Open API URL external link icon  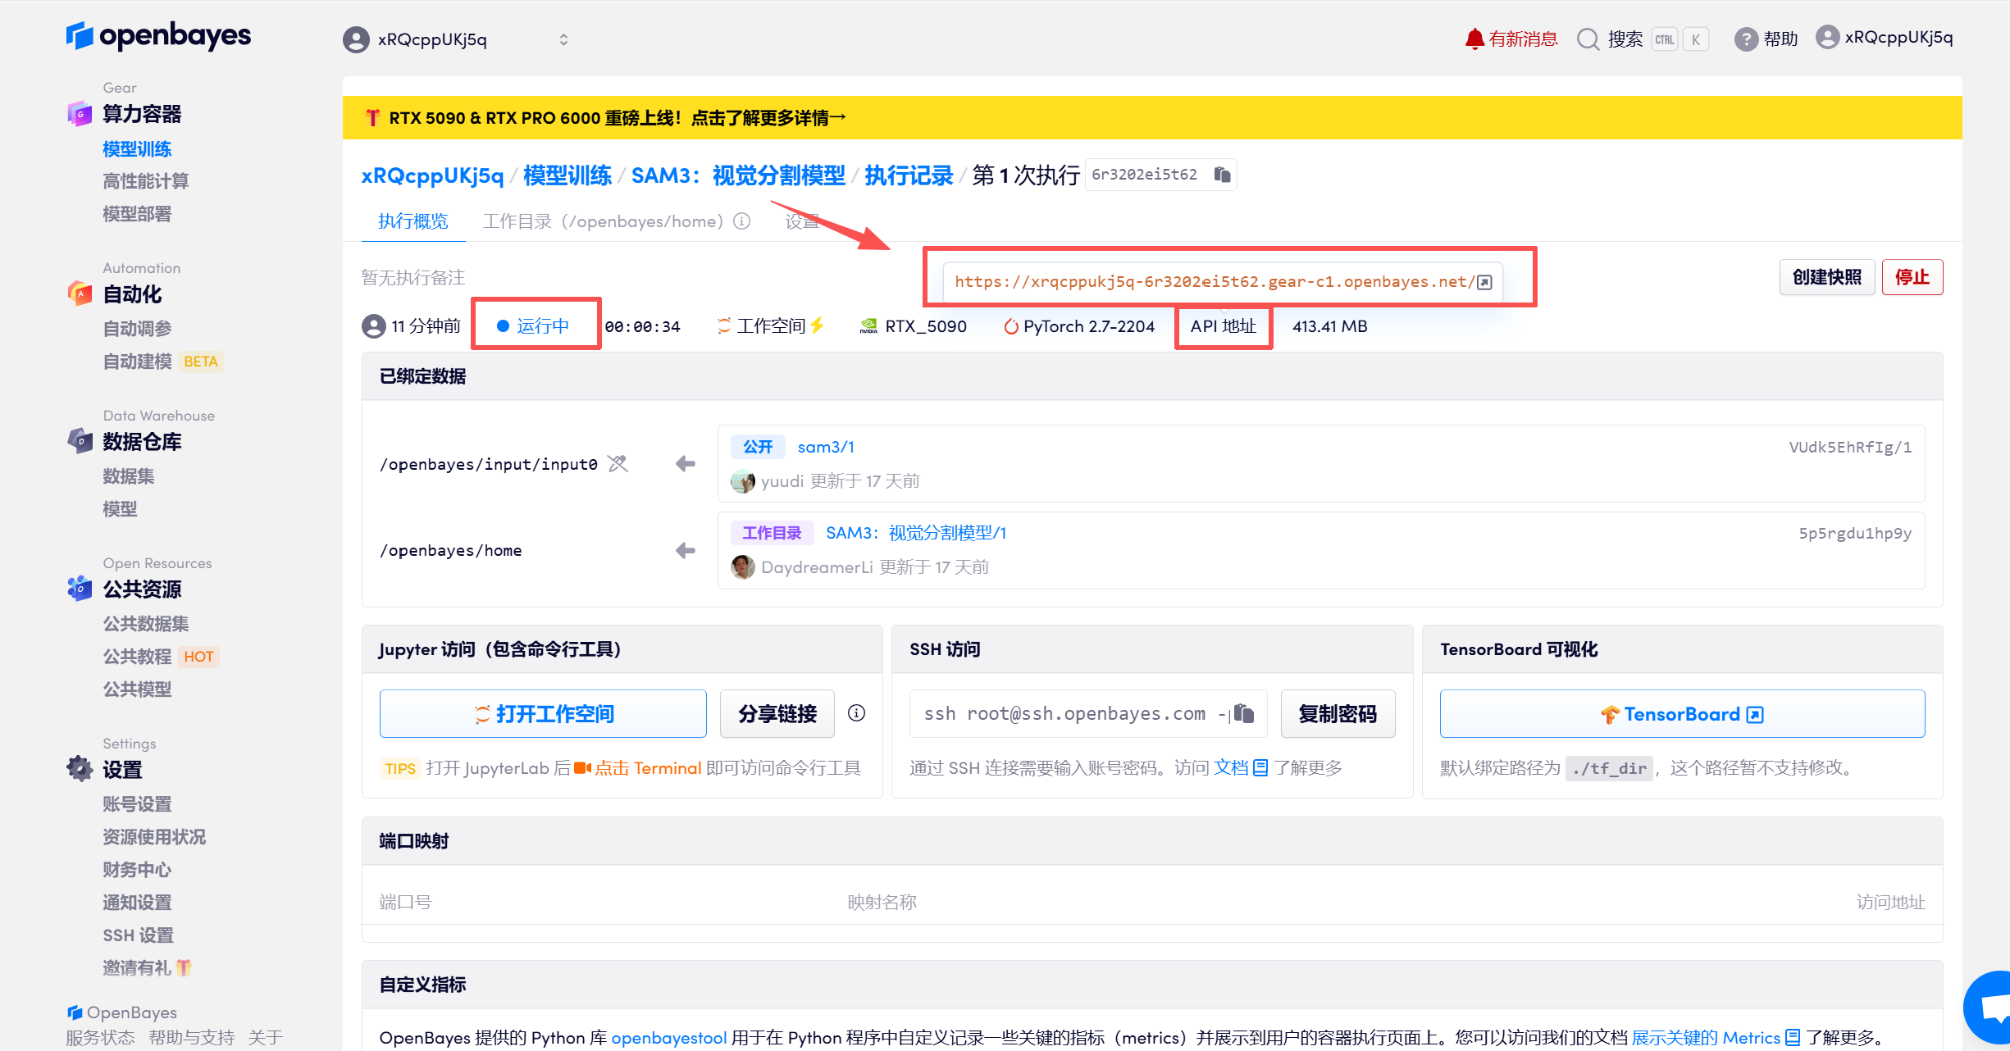tap(1484, 282)
